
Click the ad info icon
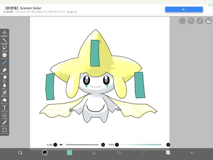pos(209,5)
